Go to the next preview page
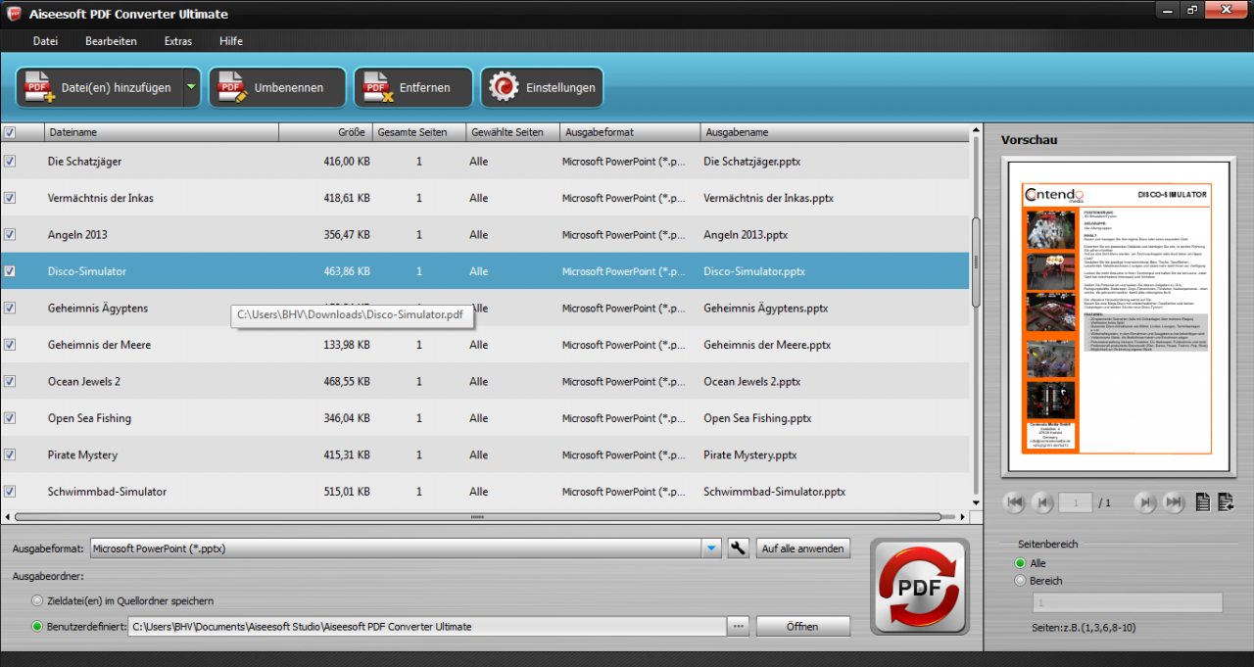Image resolution: width=1254 pixels, height=667 pixels. (1144, 502)
